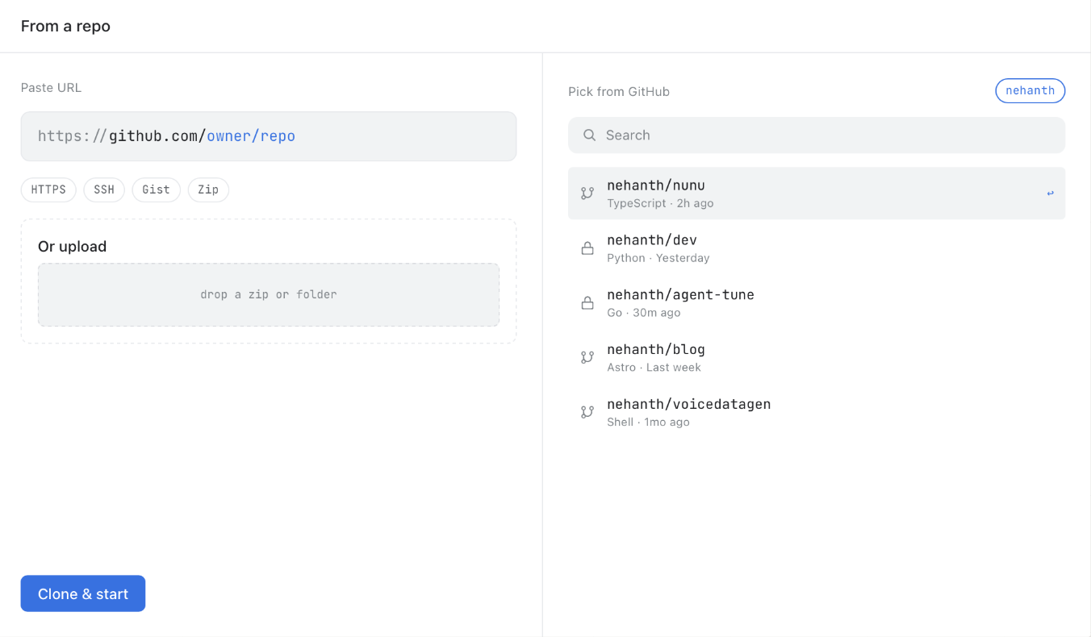
Task: Click the fork icon beside nehanth/nunu
Action: click(x=587, y=194)
